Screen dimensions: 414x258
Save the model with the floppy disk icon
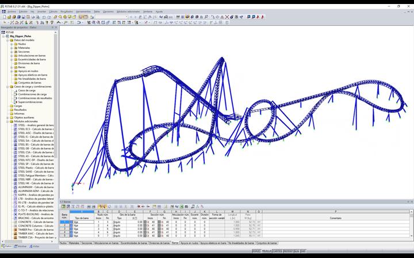pos(23,17)
